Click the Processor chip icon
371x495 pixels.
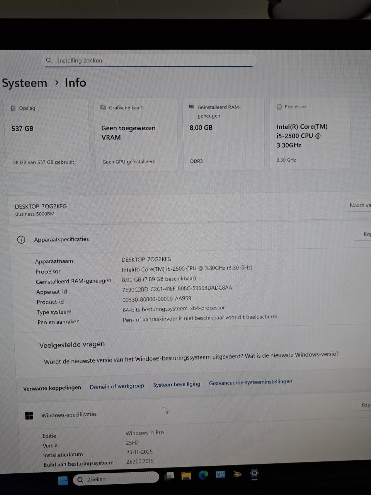point(279,106)
